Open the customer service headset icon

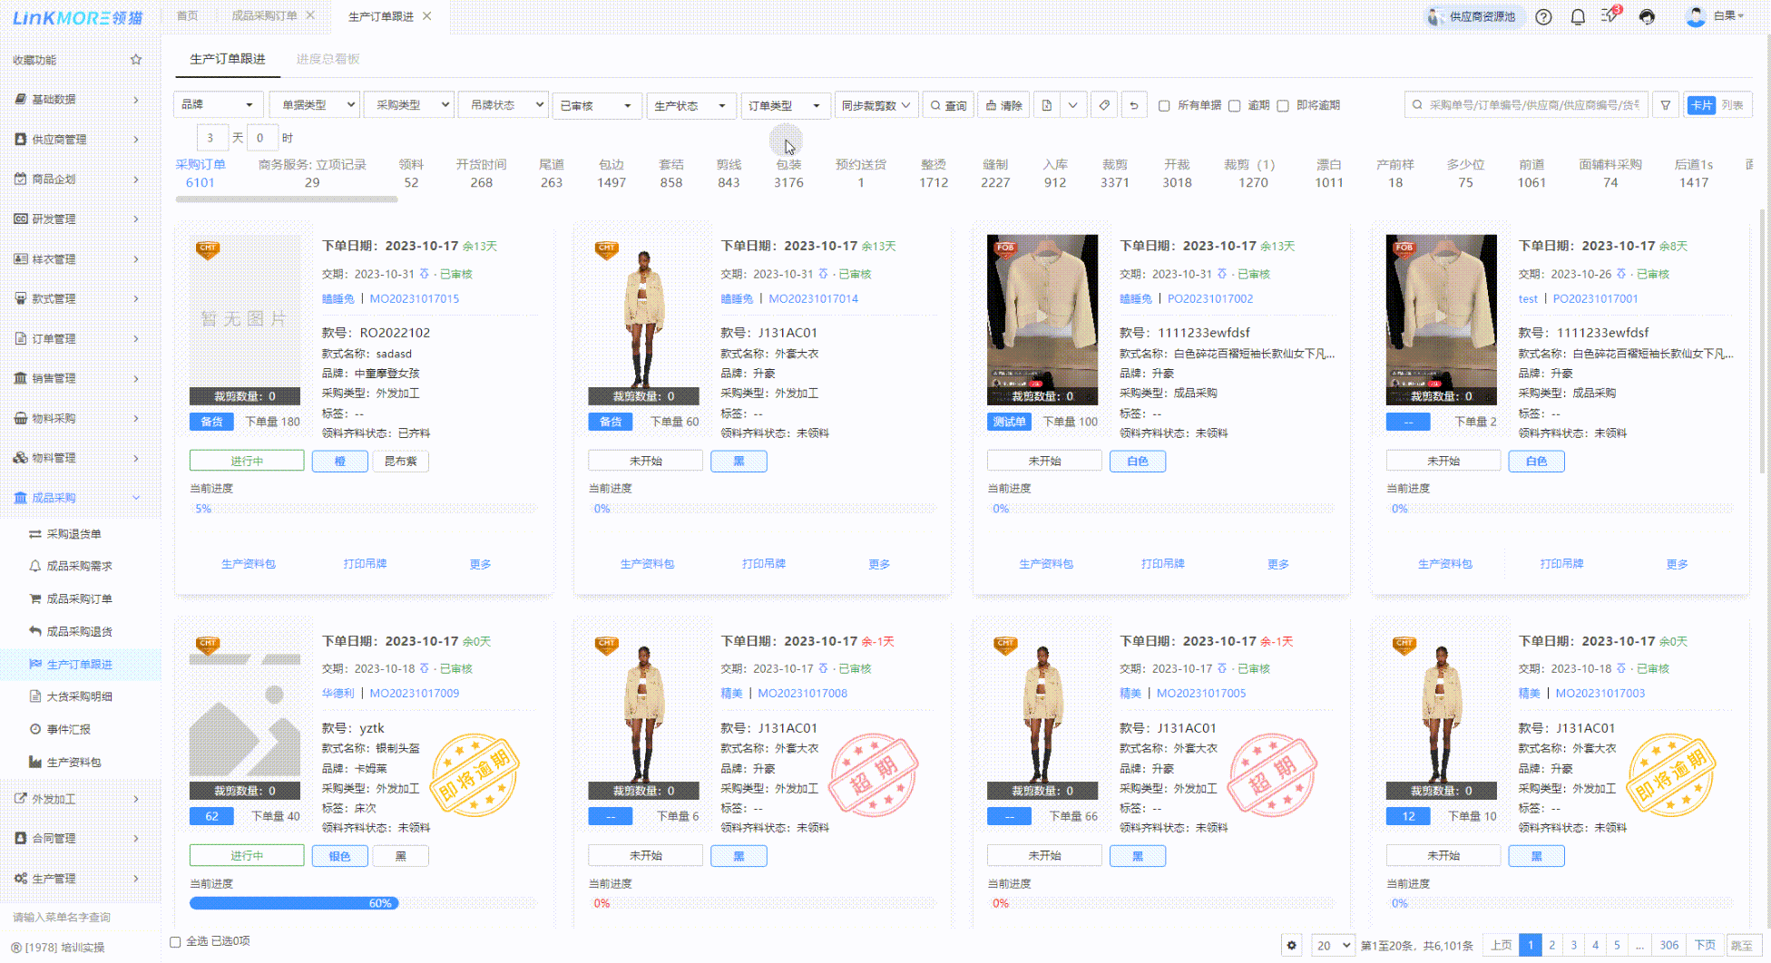coord(1647,17)
